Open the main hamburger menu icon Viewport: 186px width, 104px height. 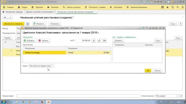4,7
